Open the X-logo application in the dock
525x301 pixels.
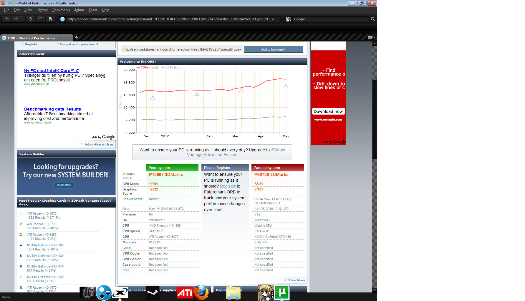pyautogui.click(x=120, y=293)
